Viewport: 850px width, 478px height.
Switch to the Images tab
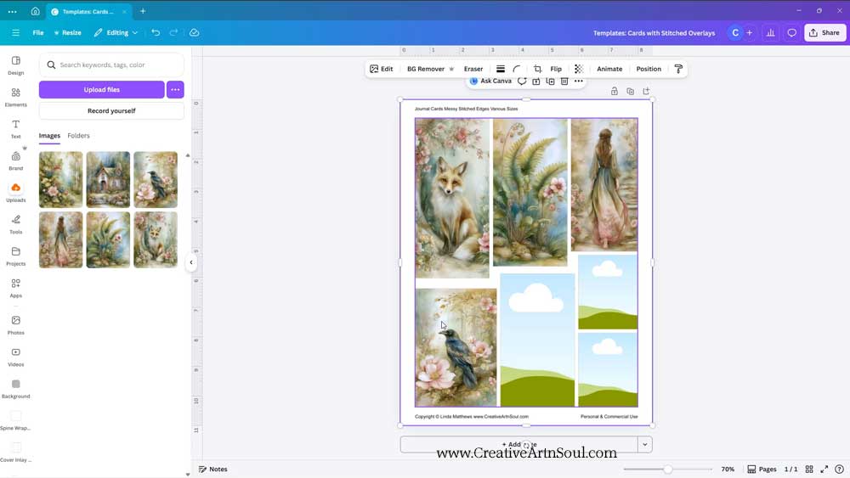49,136
